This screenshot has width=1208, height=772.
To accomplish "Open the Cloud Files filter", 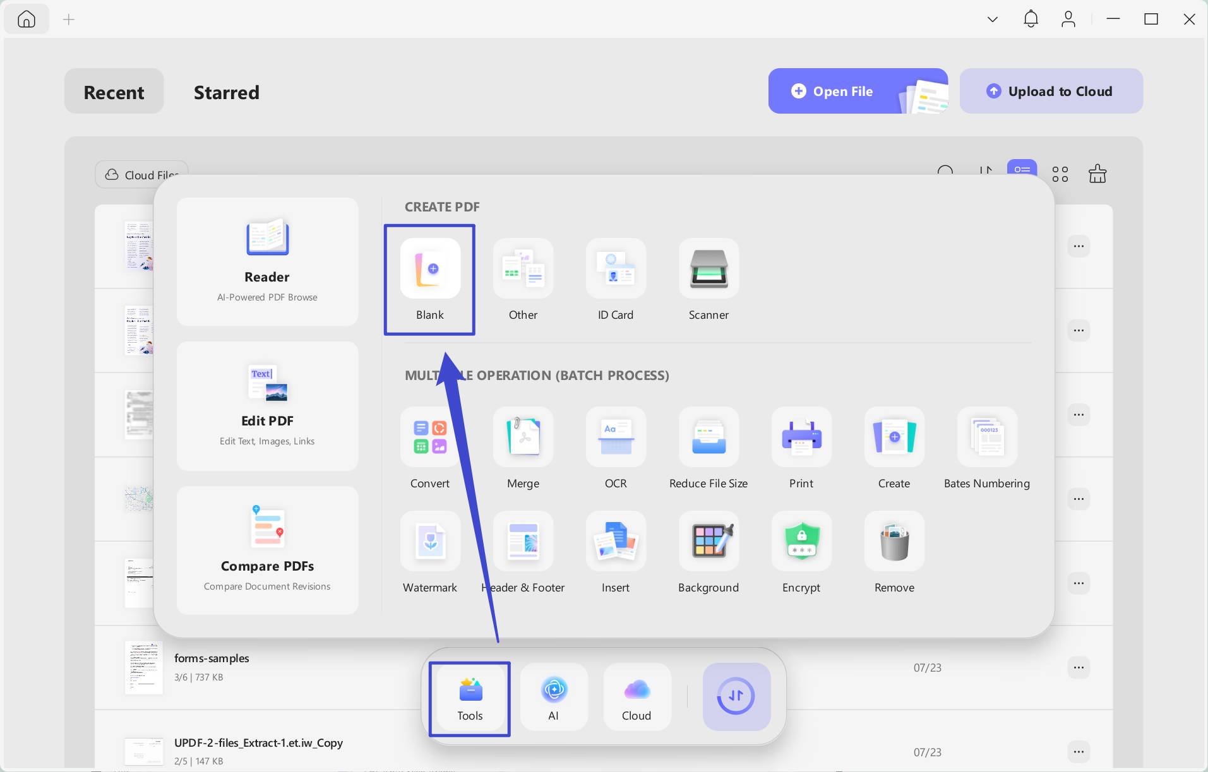I will point(141,174).
